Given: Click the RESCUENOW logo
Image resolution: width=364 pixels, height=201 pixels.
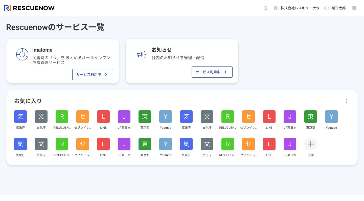Looking at the screenshot, I should (x=29, y=8).
